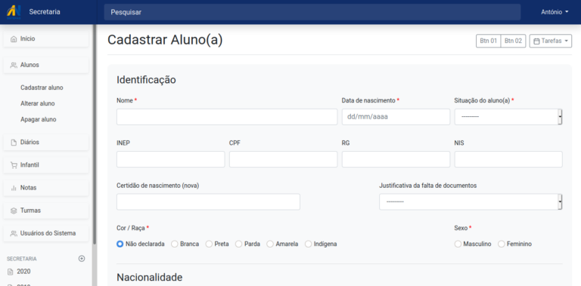
Task: Select the Parda radio button
Action: click(x=238, y=244)
